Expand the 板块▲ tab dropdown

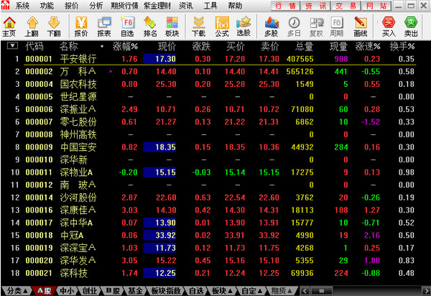222,291
